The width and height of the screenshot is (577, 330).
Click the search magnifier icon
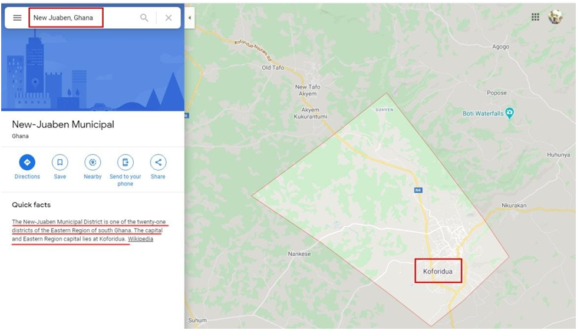[144, 18]
